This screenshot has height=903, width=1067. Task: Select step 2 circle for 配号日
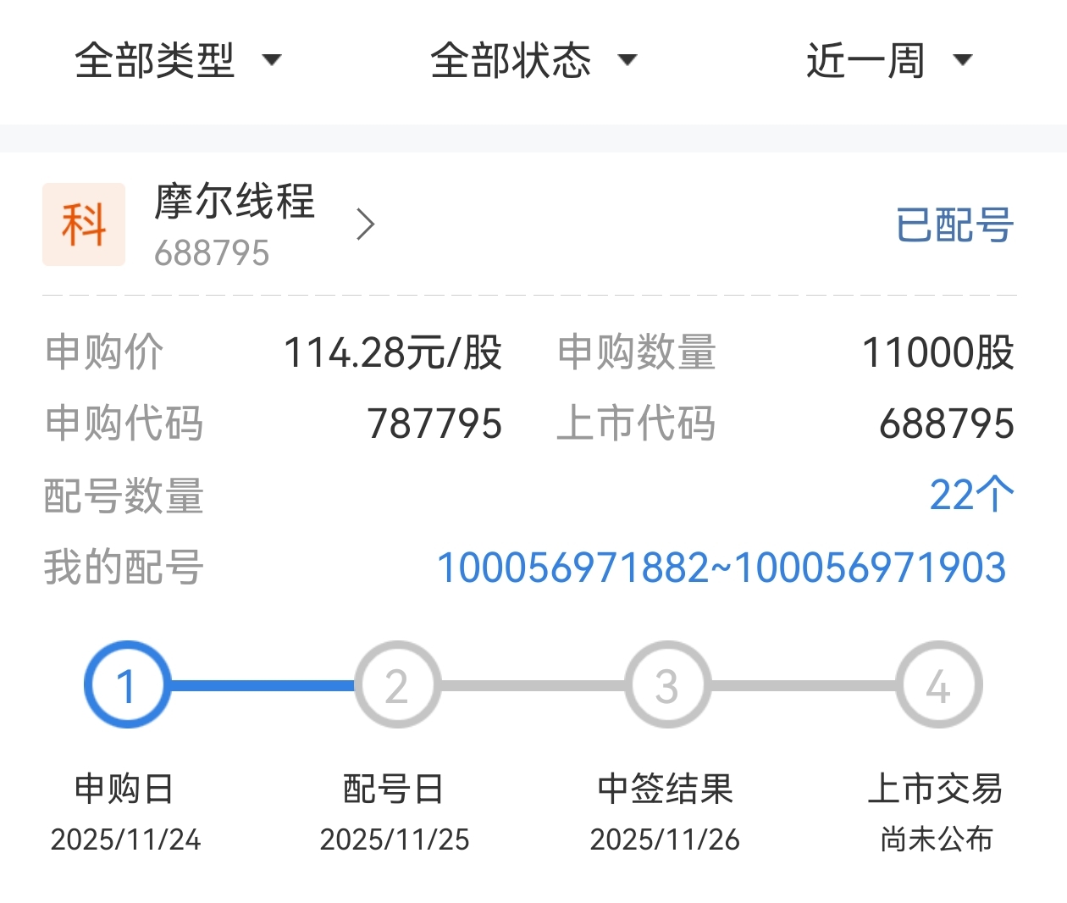click(397, 684)
